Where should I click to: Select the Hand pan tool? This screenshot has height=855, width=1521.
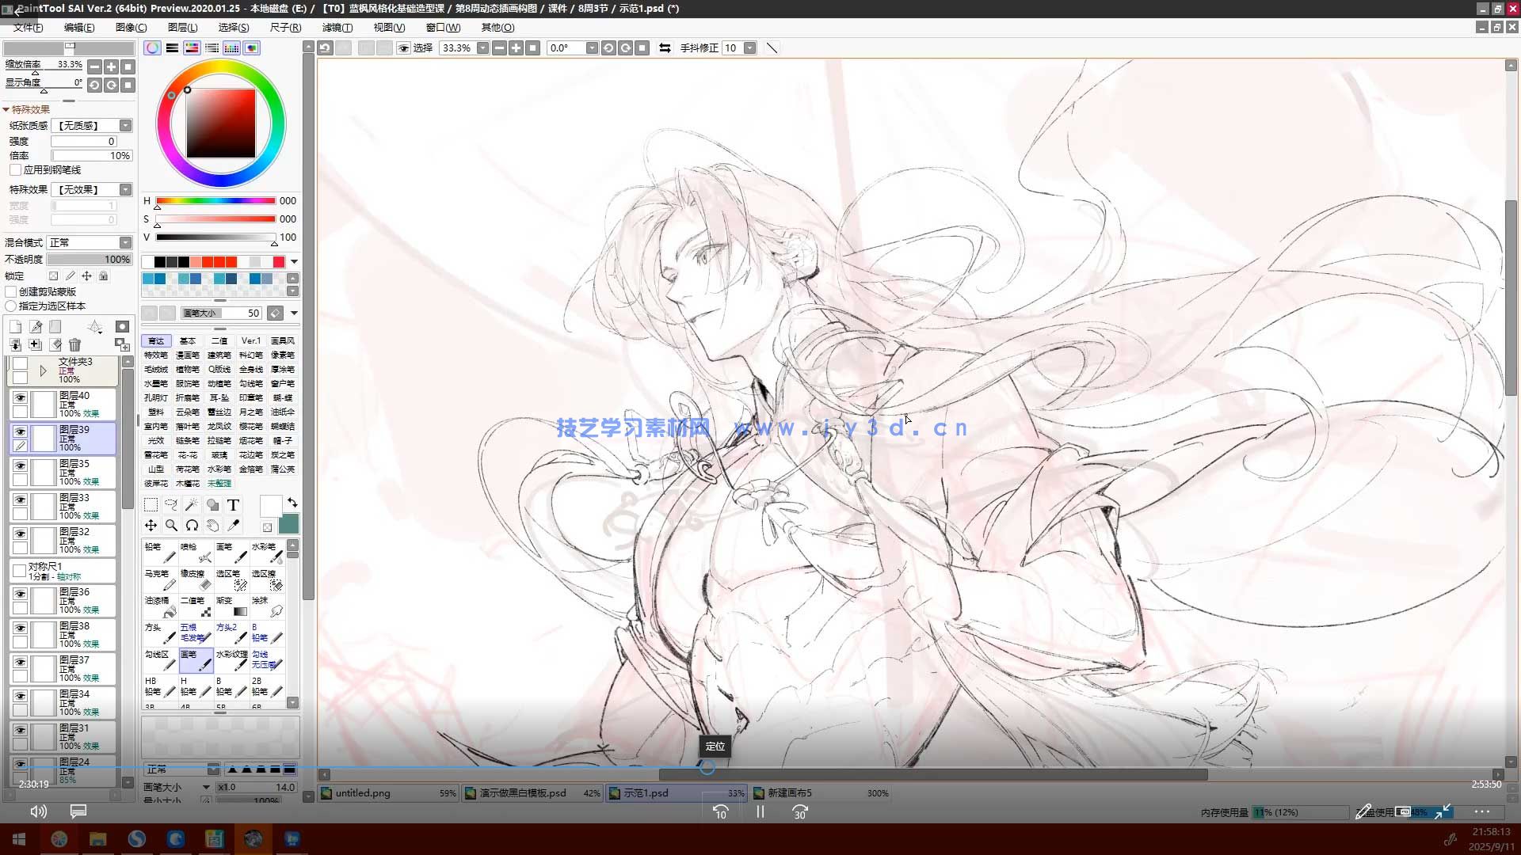coord(212,526)
